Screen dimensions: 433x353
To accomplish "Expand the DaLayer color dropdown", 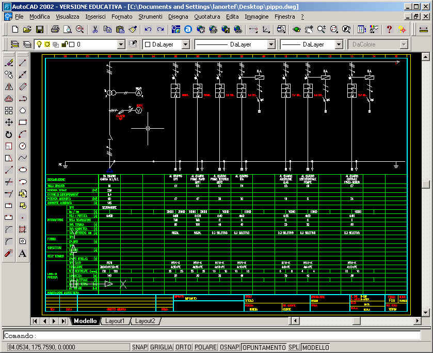I will click(x=186, y=44).
